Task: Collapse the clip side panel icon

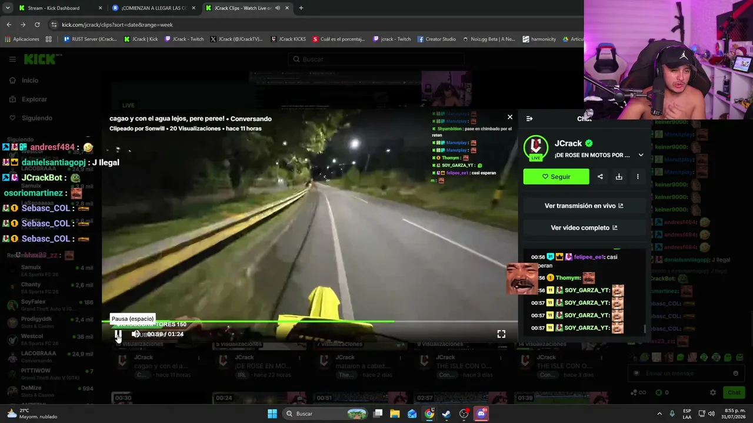Action: [529, 119]
